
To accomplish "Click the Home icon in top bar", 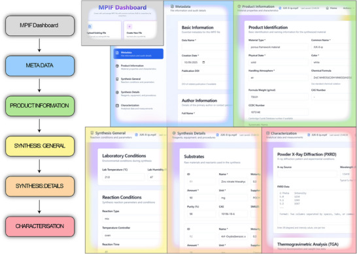I will tap(328, 8).
